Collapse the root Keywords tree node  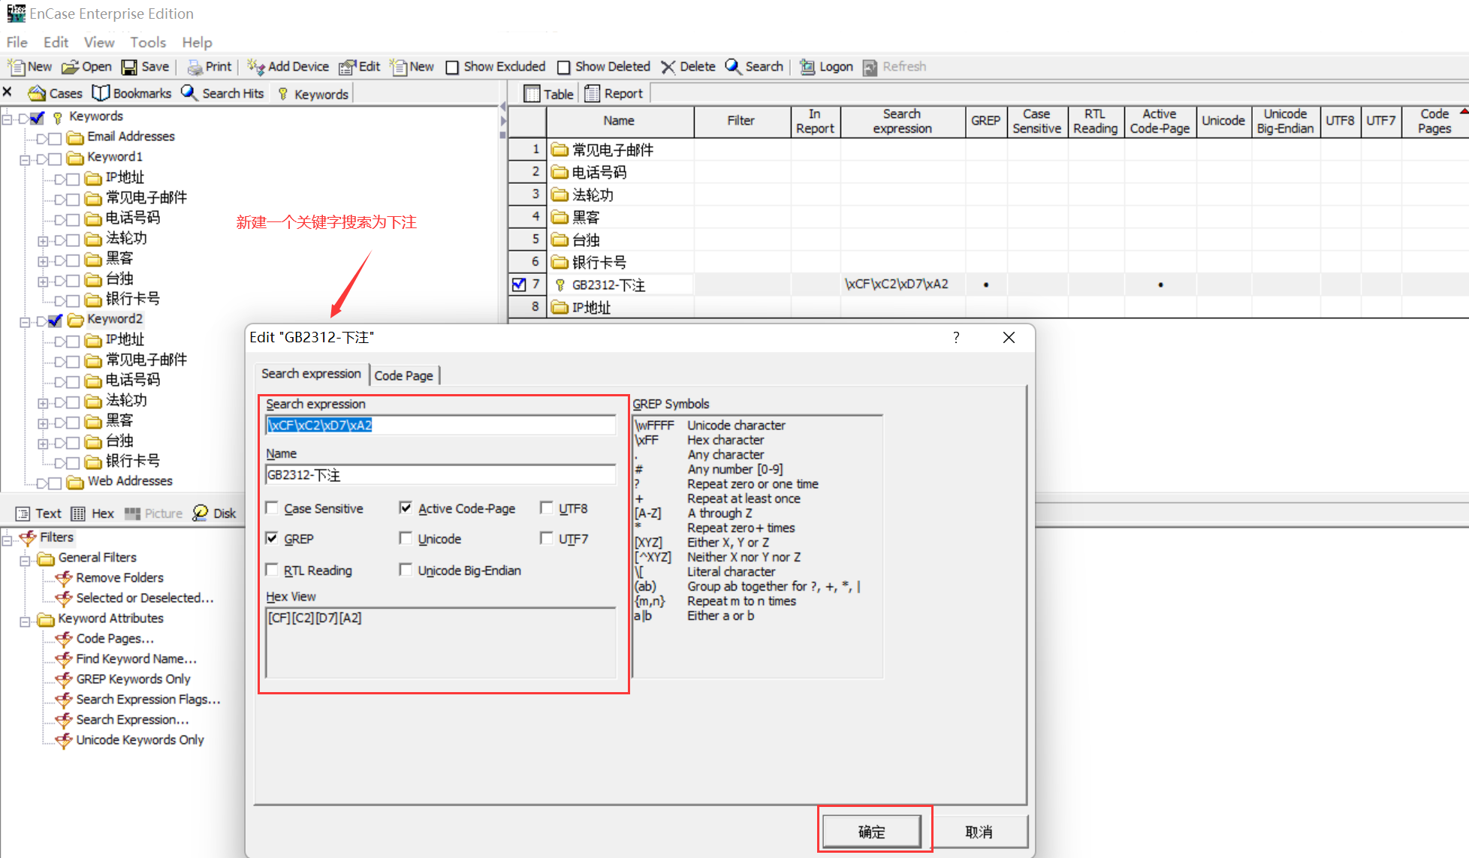click(x=7, y=119)
